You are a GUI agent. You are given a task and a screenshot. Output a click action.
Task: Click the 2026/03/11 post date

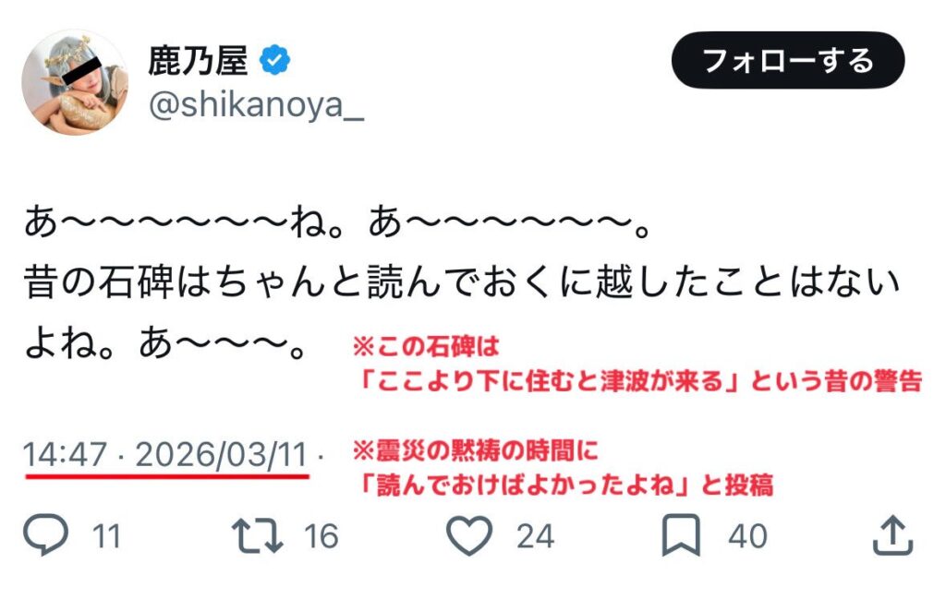(221, 455)
